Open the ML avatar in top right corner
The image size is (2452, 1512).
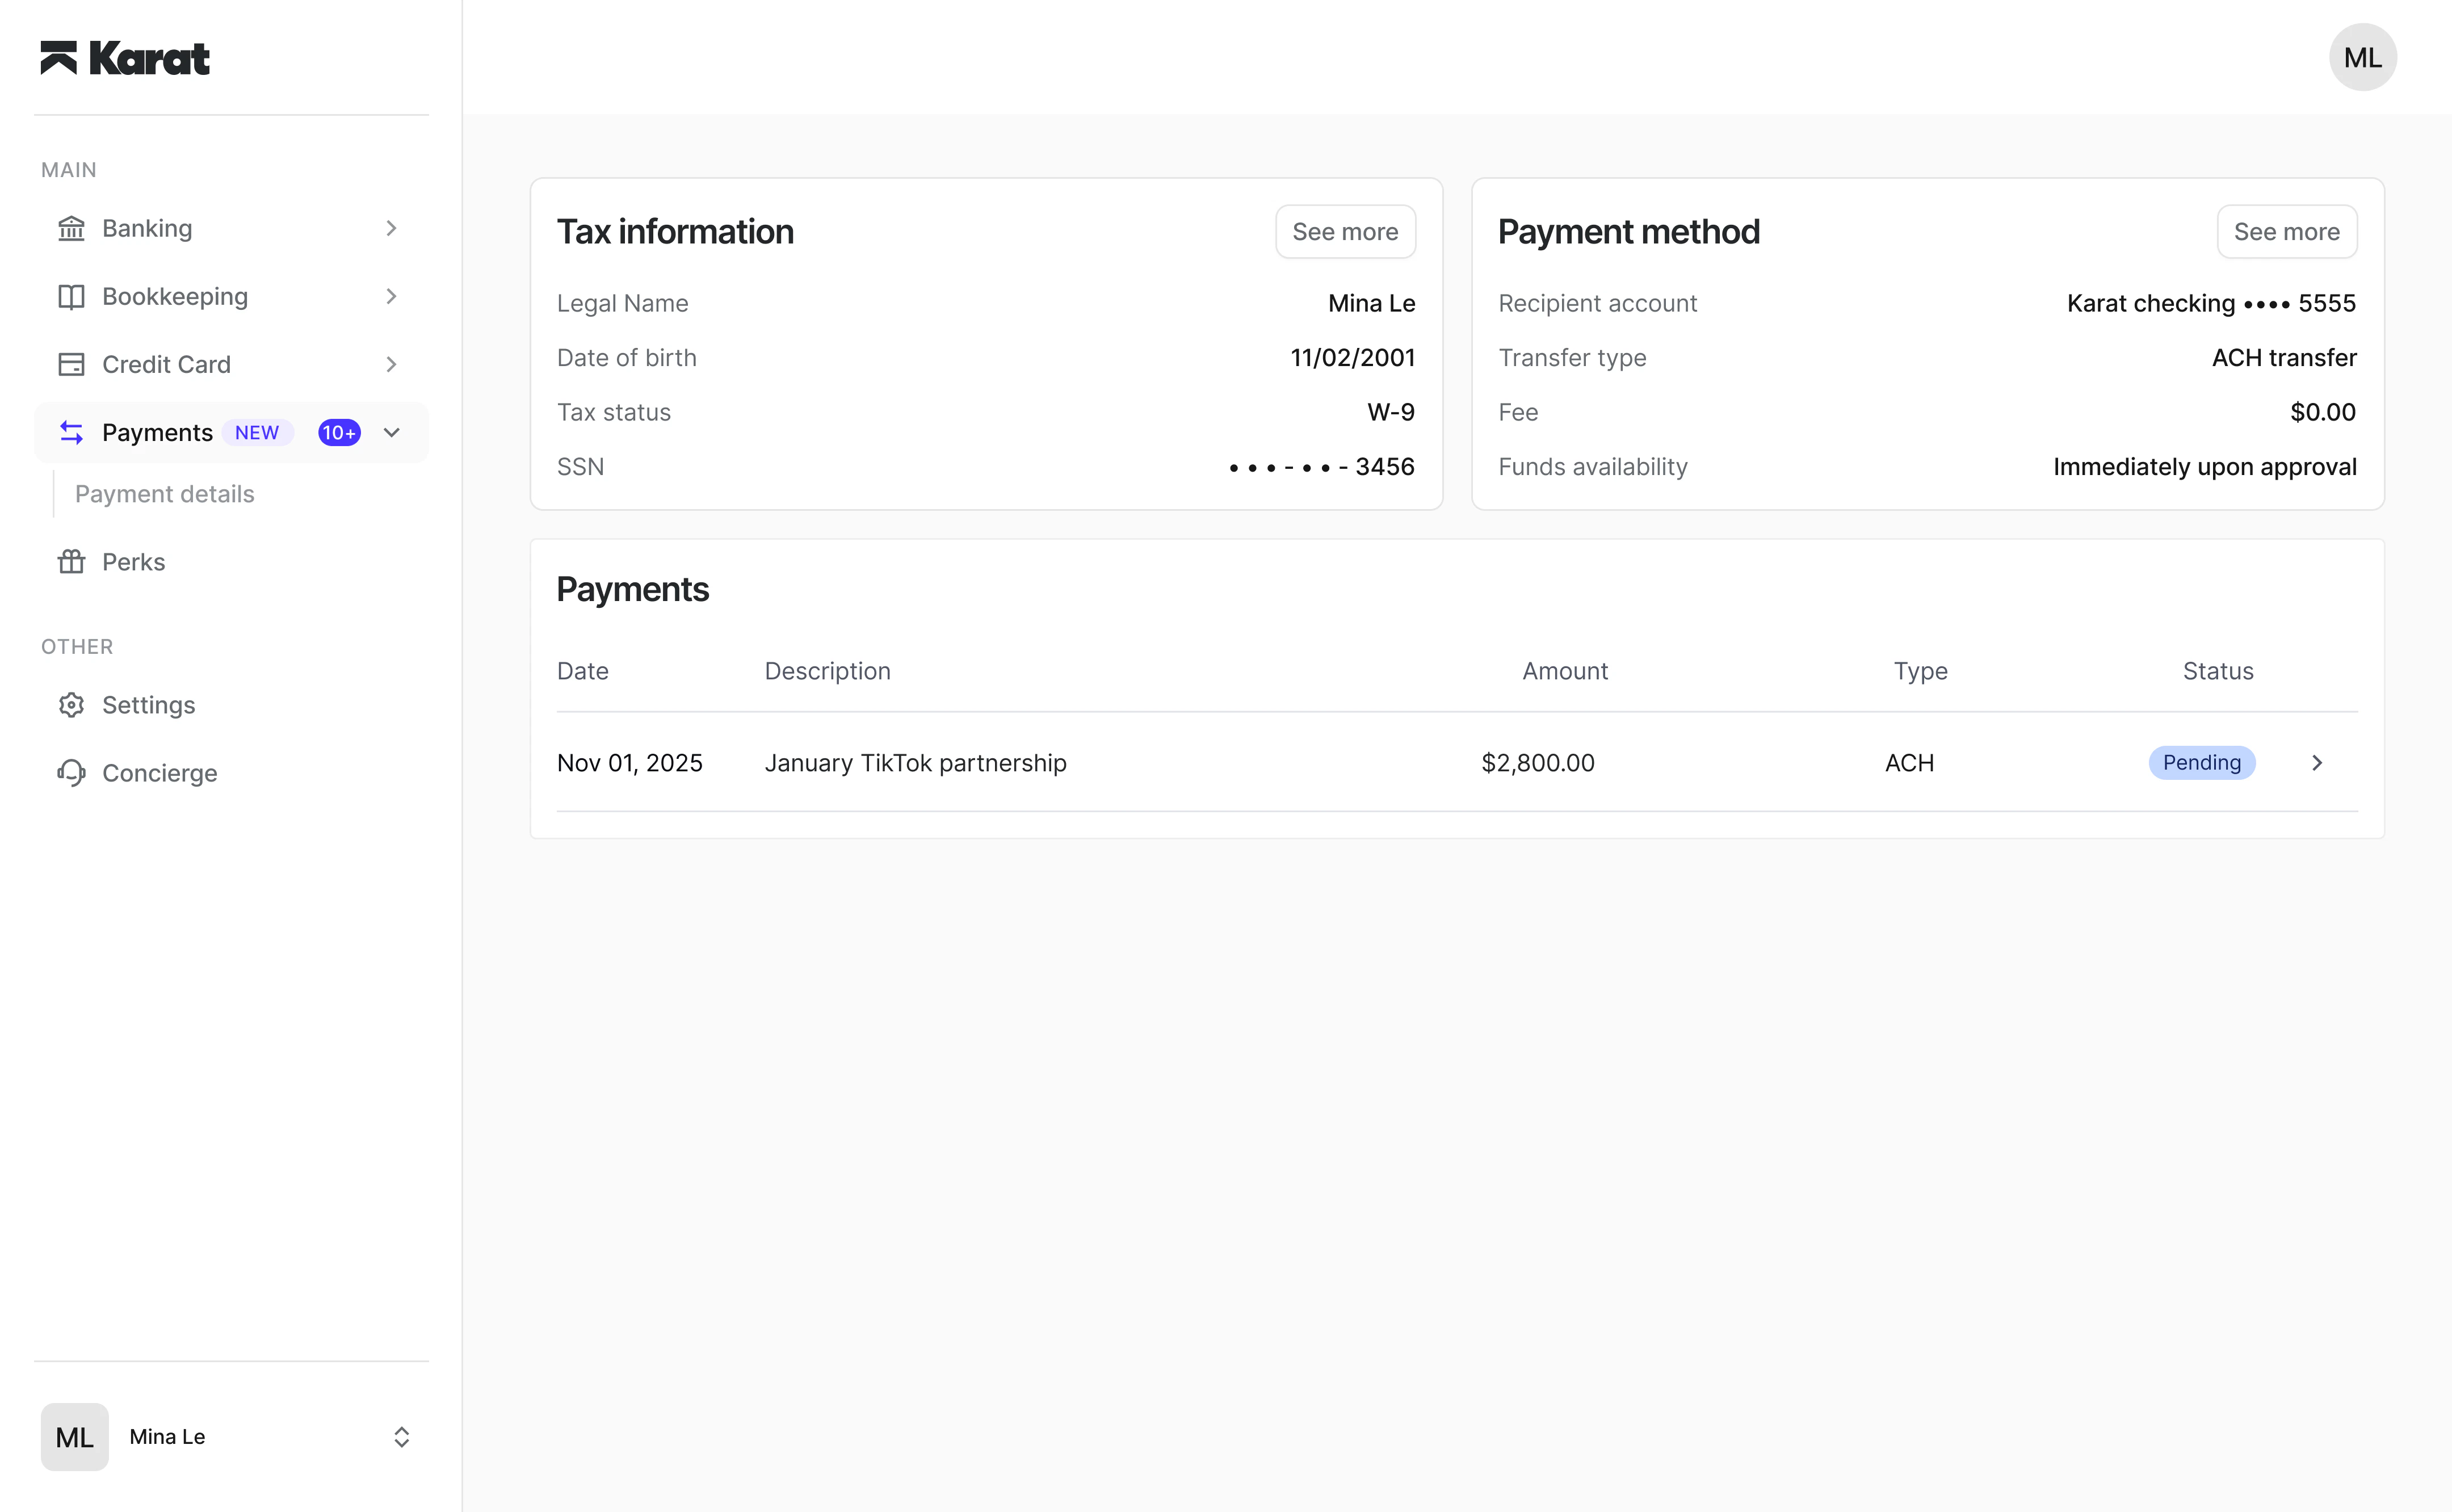[2362, 57]
